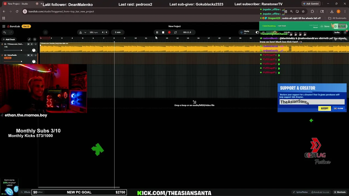Screen dimensions: 349x196
Task: Click the TheAsianSanta creator code field
Action: [312, 102]
